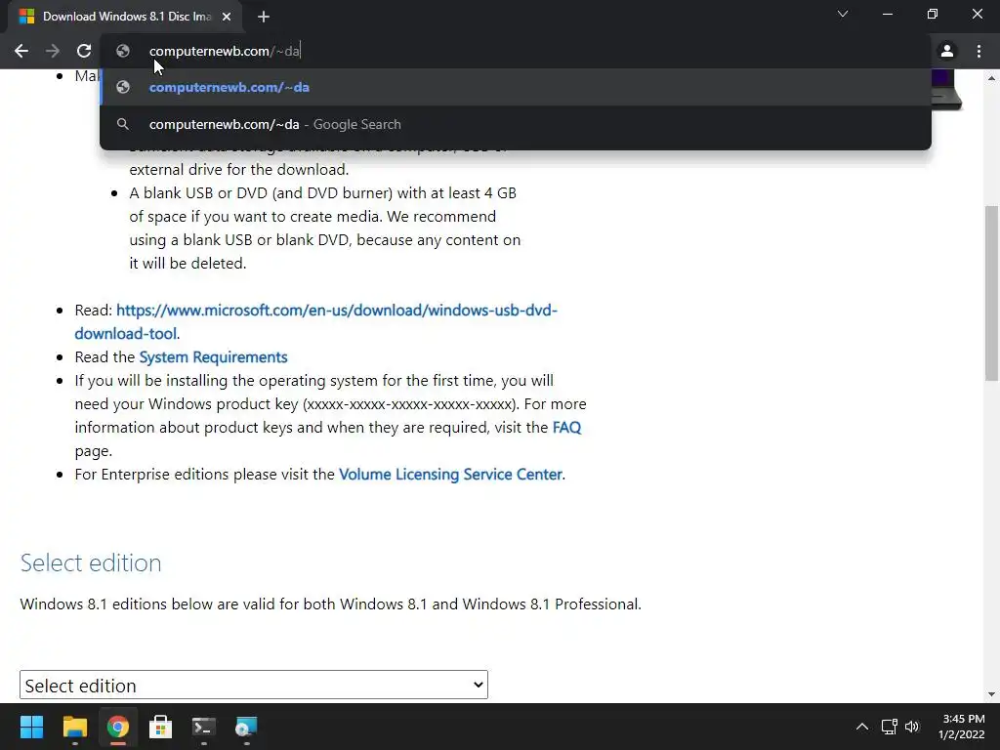
Task: Minimize the Chrome window
Action: click(887, 14)
